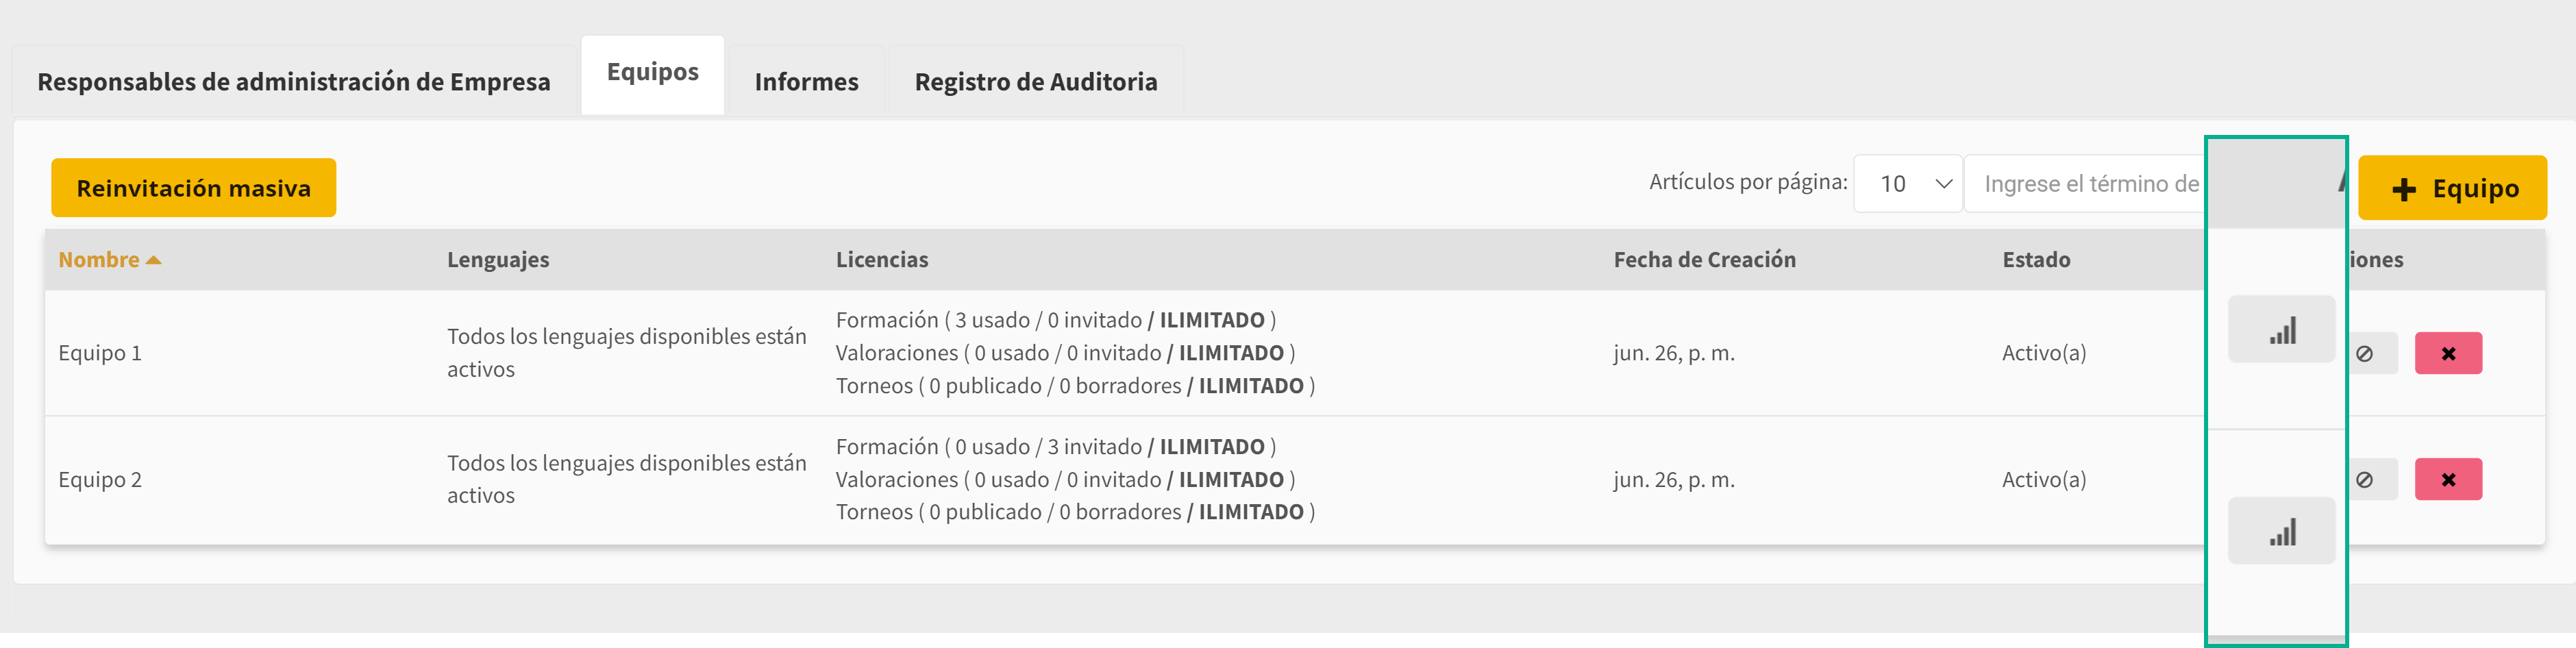
Task: Open the Informes tab
Action: [806, 82]
